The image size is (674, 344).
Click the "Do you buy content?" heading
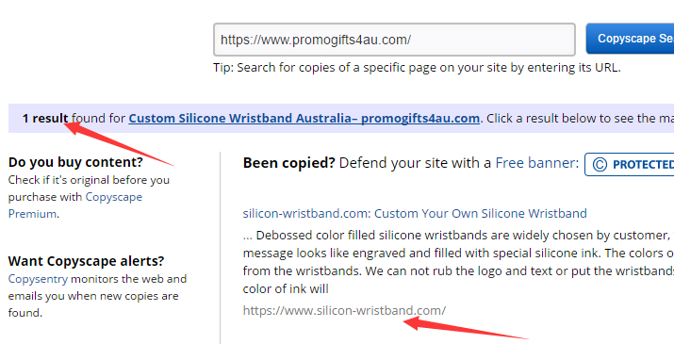pyautogui.click(x=75, y=162)
